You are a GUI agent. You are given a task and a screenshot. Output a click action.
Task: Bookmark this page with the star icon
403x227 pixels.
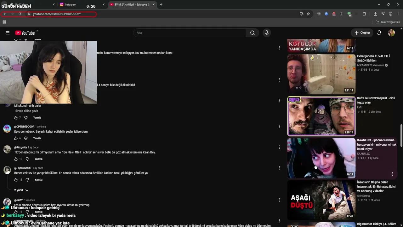point(308,14)
